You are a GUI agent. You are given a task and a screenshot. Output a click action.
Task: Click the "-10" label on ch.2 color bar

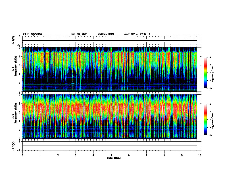pyautogui.click(x=210, y=135)
